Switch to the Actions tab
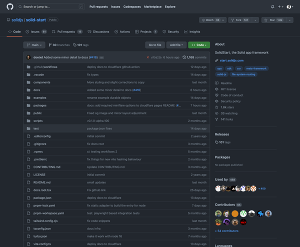This screenshot has width=300, height=247. point(122,32)
